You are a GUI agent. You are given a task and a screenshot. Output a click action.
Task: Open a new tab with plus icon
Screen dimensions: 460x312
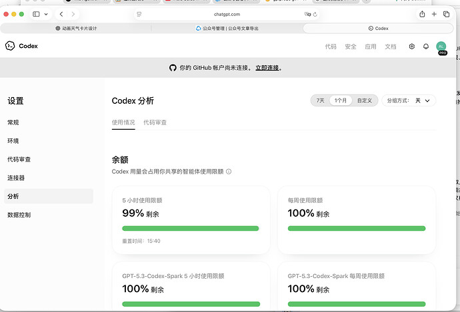point(434,14)
